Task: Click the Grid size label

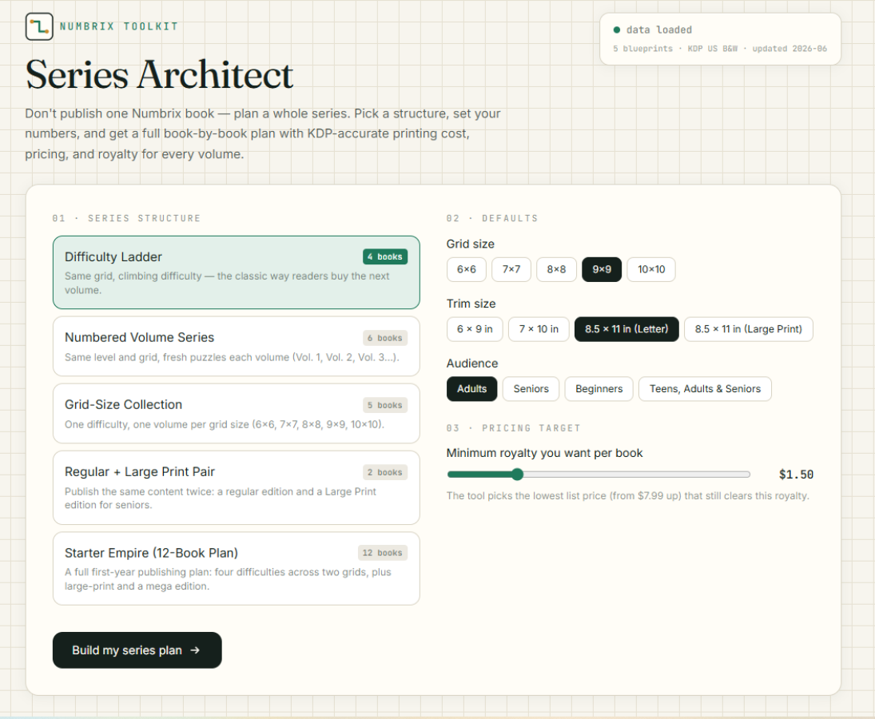Action: (x=471, y=244)
